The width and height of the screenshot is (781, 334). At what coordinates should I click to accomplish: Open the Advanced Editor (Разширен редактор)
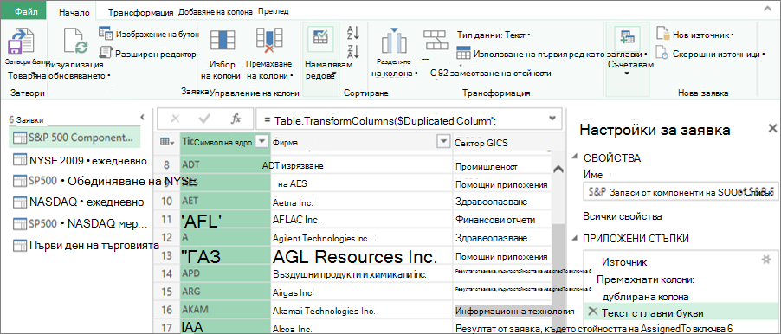pyautogui.click(x=148, y=54)
